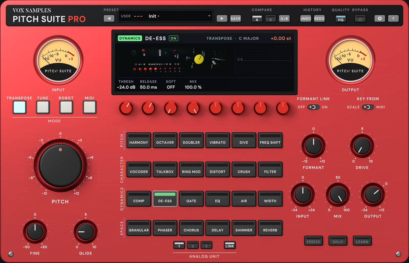The width and height of the screenshot is (409, 263).
Task: Click the green DYNAMICS tag in display
Action: coord(130,38)
